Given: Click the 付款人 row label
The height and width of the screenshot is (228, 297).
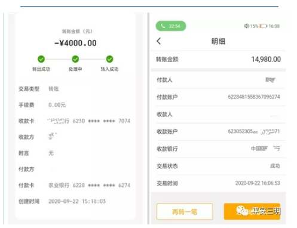Looking at the screenshot, I should click(x=164, y=80).
